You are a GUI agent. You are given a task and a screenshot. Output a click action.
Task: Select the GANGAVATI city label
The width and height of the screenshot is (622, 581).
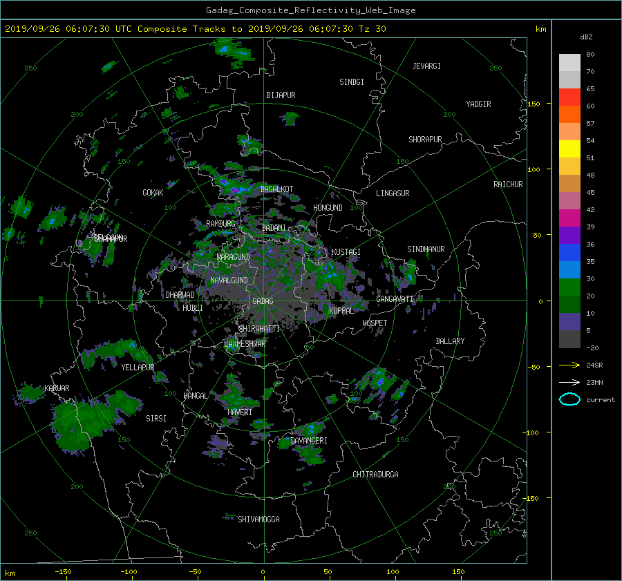click(395, 299)
